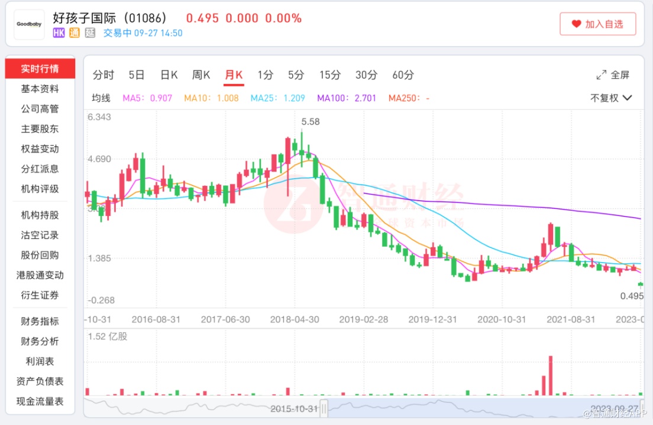The height and width of the screenshot is (425, 653).
Task: Click trading status 交易中 09-27 14:50
Action: pos(143,33)
